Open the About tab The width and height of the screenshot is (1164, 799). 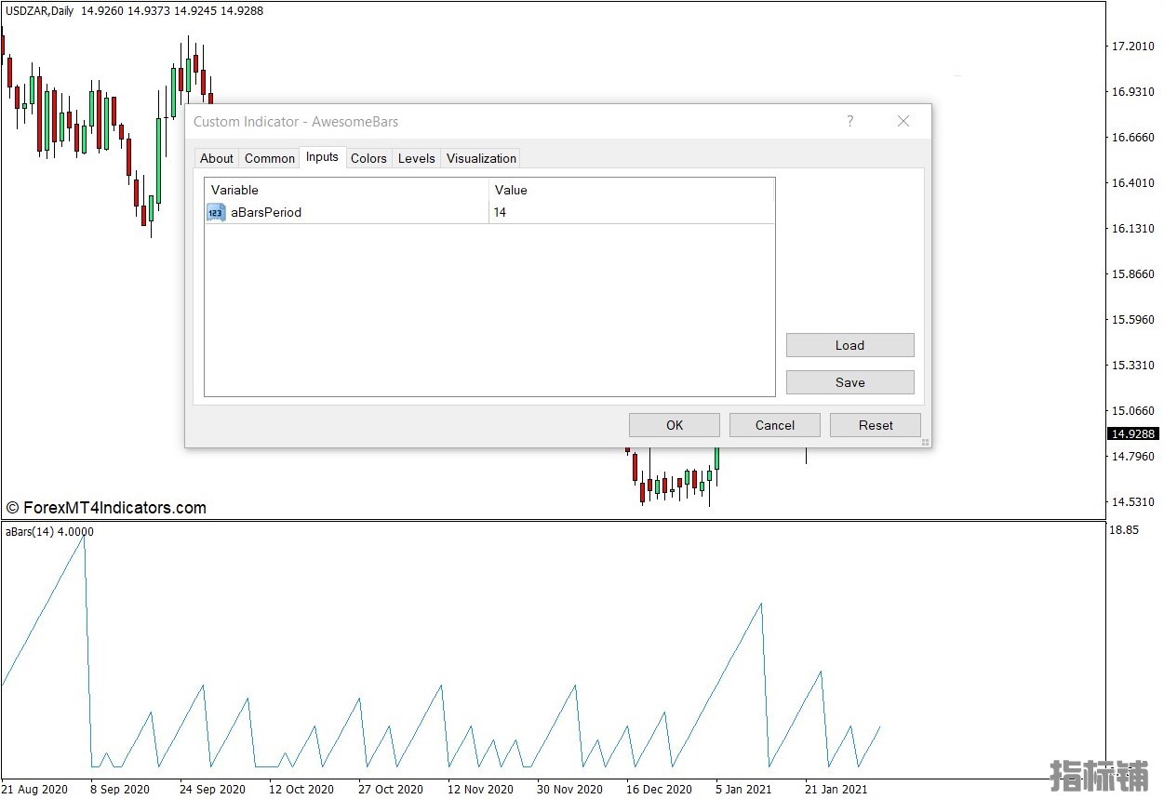217,158
